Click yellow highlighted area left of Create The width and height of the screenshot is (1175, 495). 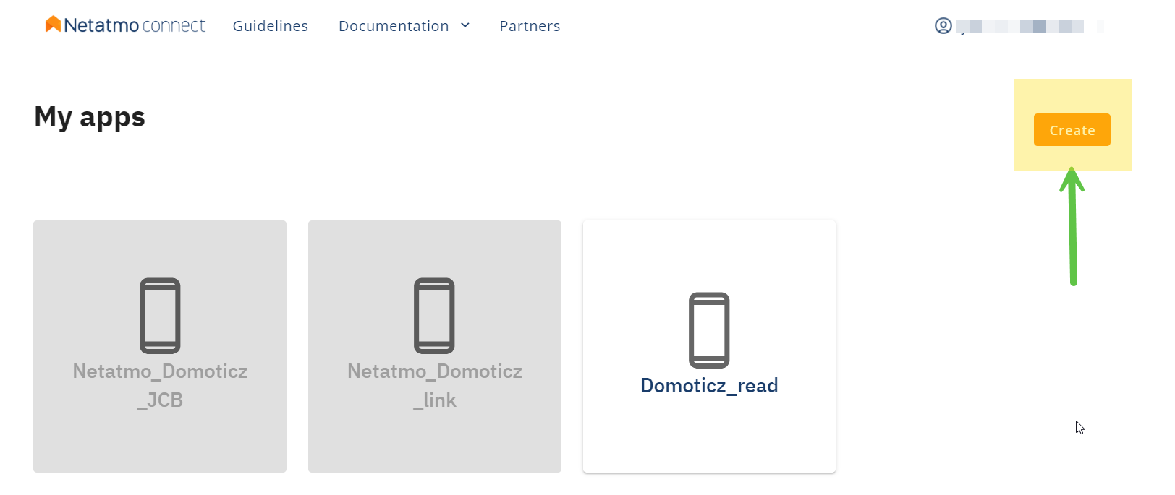[1023, 130]
